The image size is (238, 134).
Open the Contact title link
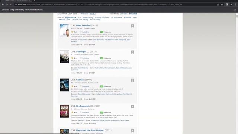click(80, 80)
